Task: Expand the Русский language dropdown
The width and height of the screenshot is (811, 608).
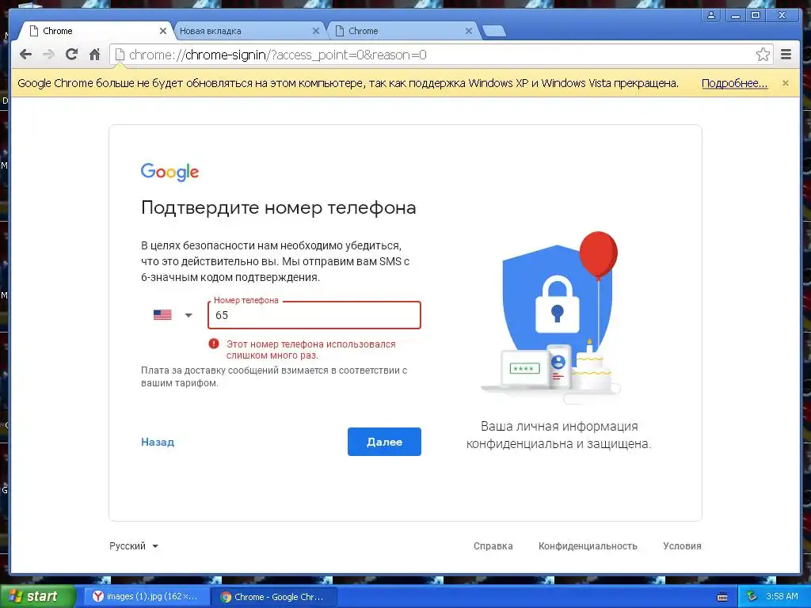Action: point(133,546)
